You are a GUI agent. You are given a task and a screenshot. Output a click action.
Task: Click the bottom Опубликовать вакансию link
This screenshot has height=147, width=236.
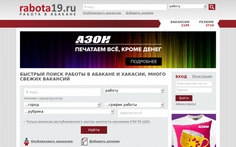pos(52,141)
